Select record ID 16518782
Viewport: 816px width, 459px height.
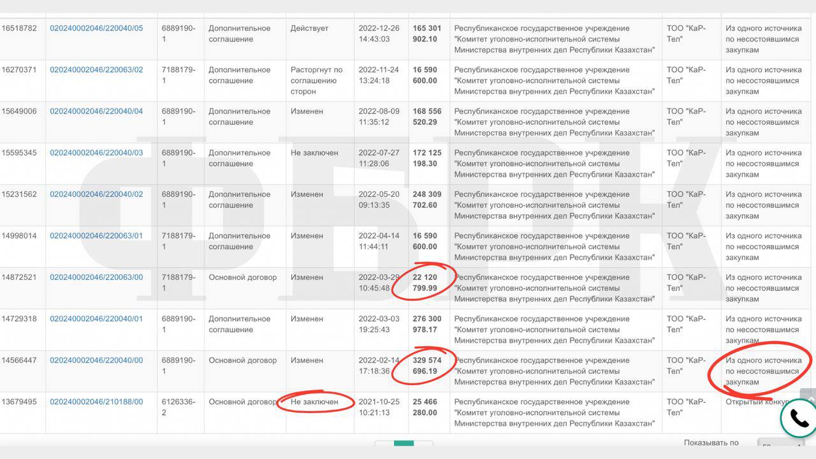pos(19,28)
